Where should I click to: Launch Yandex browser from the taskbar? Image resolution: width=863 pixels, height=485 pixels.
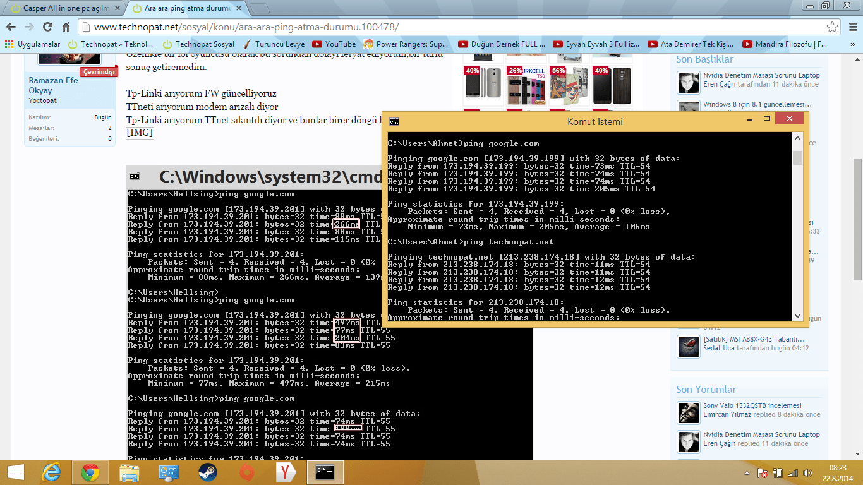coord(286,472)
